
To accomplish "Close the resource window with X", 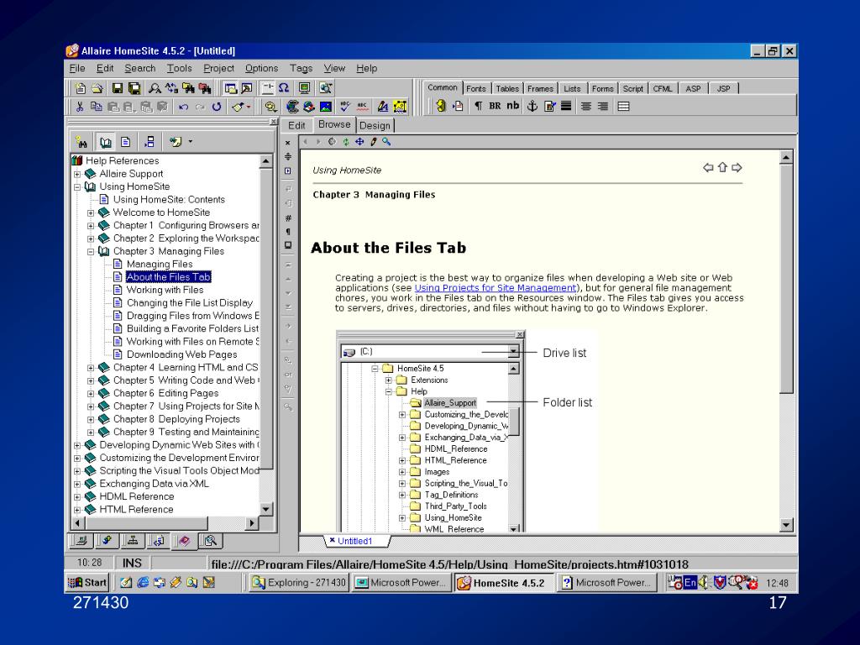I will (x=273, y=122).
